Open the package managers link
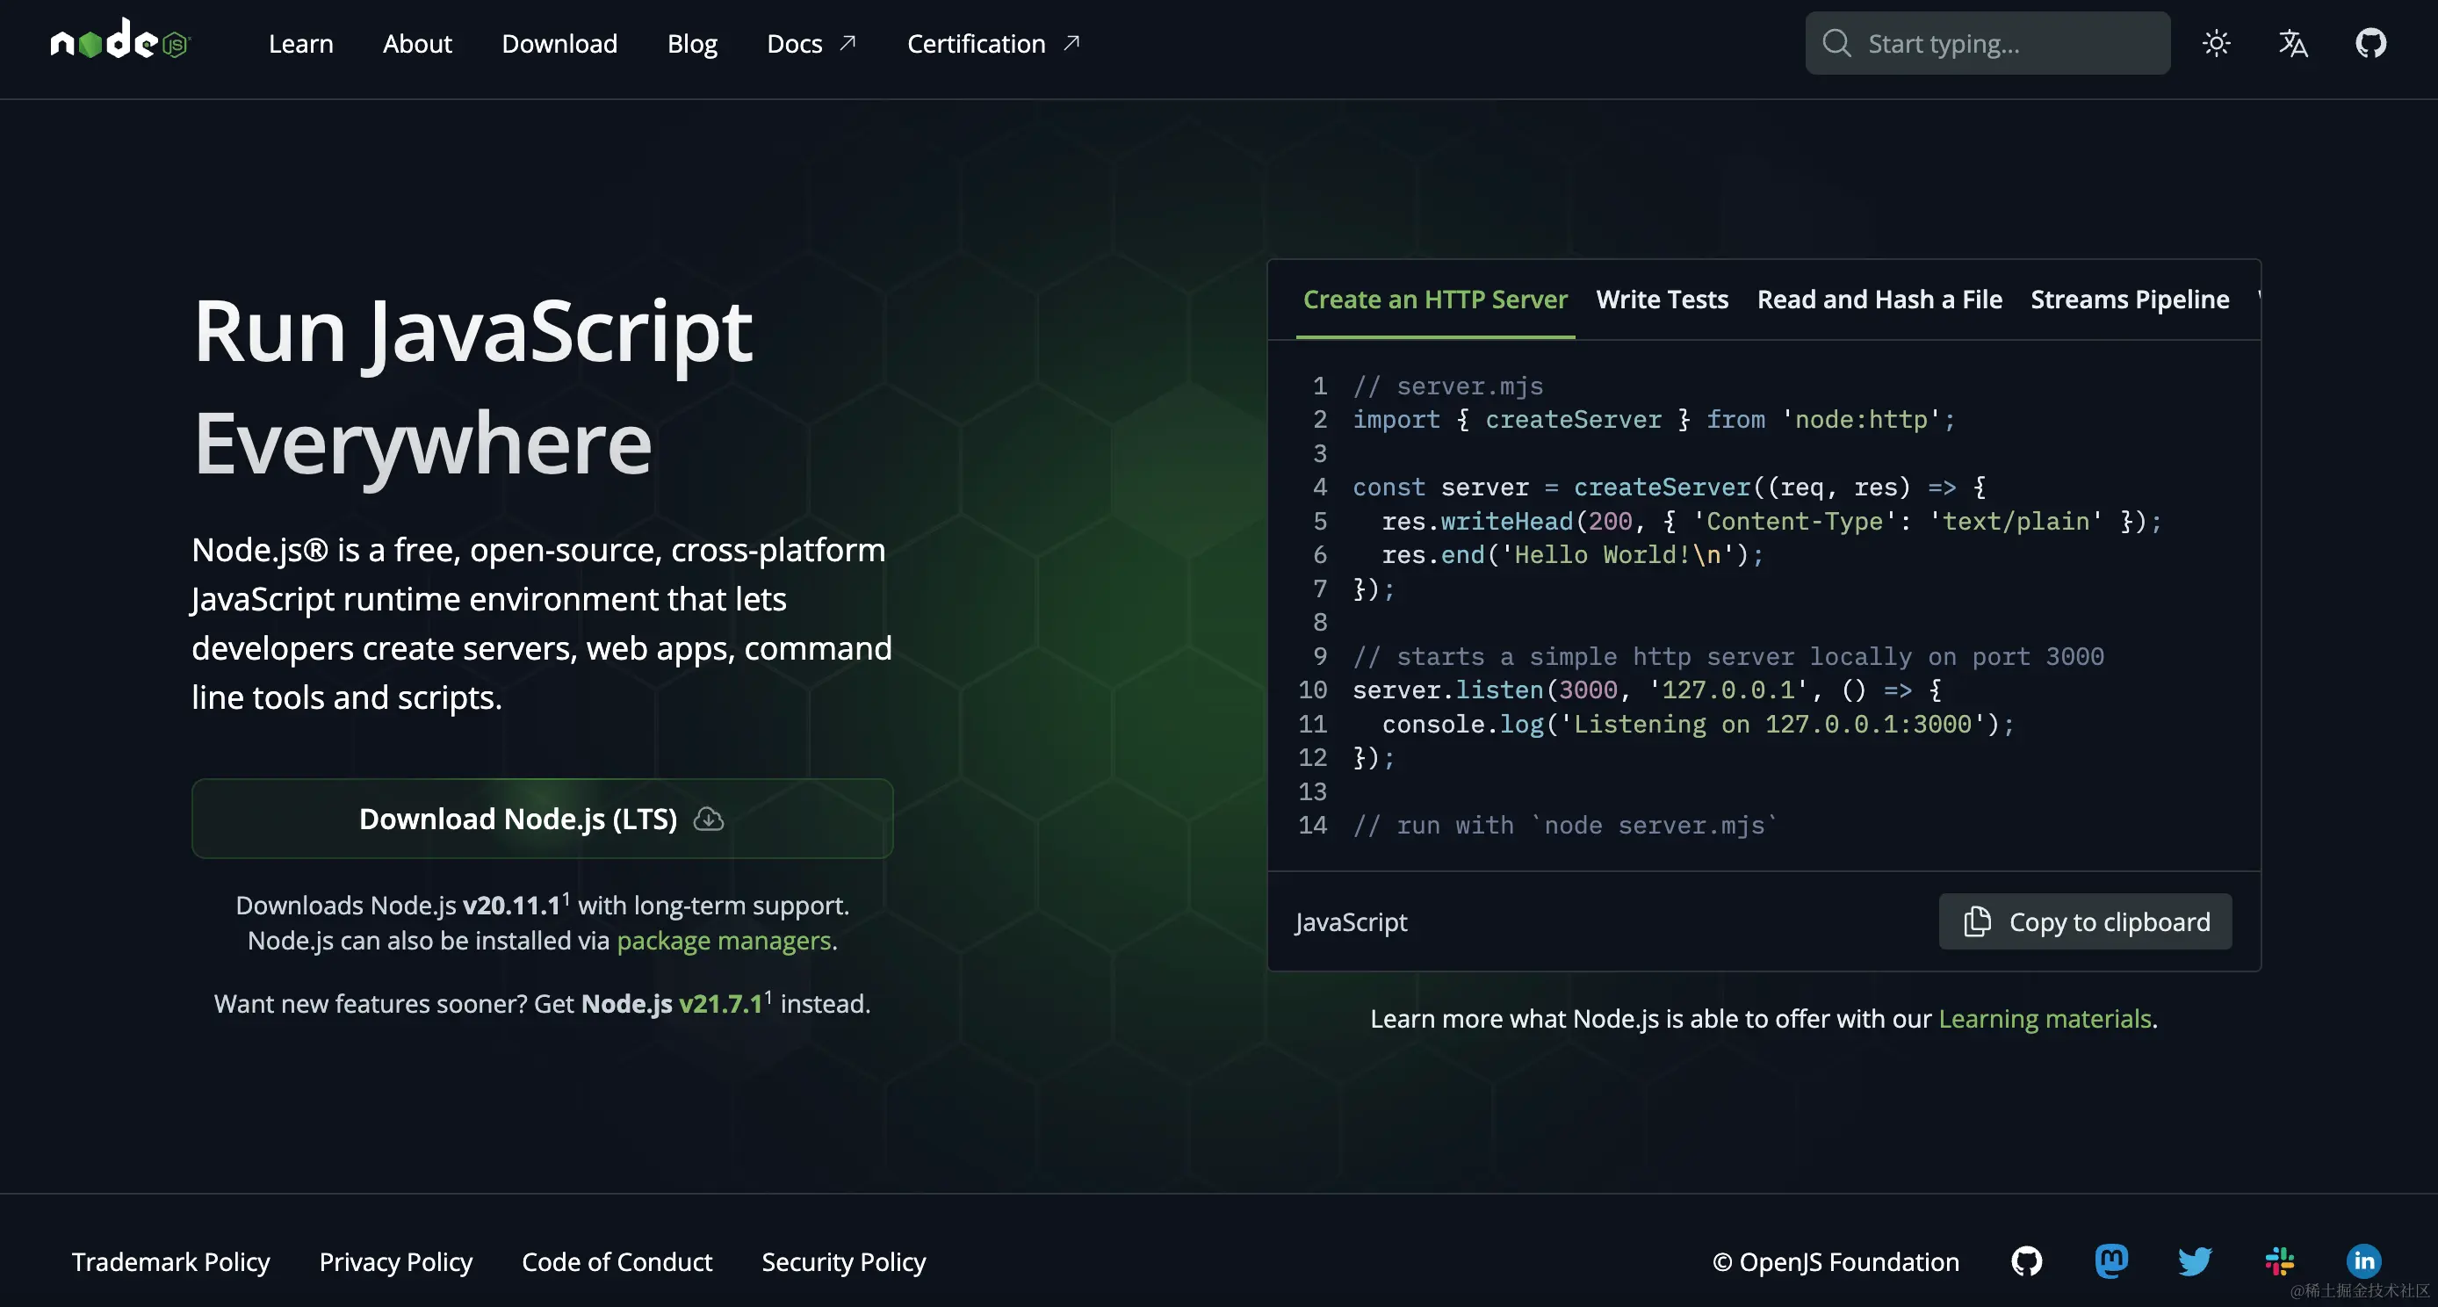Viewport: 2438px width, 1307px height. pyautogui.click(x=723, y=940)
